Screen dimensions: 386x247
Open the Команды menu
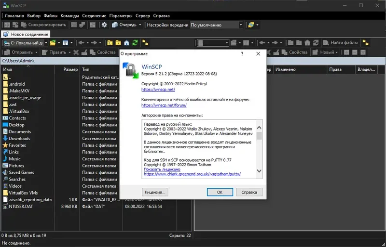point(69,16)
